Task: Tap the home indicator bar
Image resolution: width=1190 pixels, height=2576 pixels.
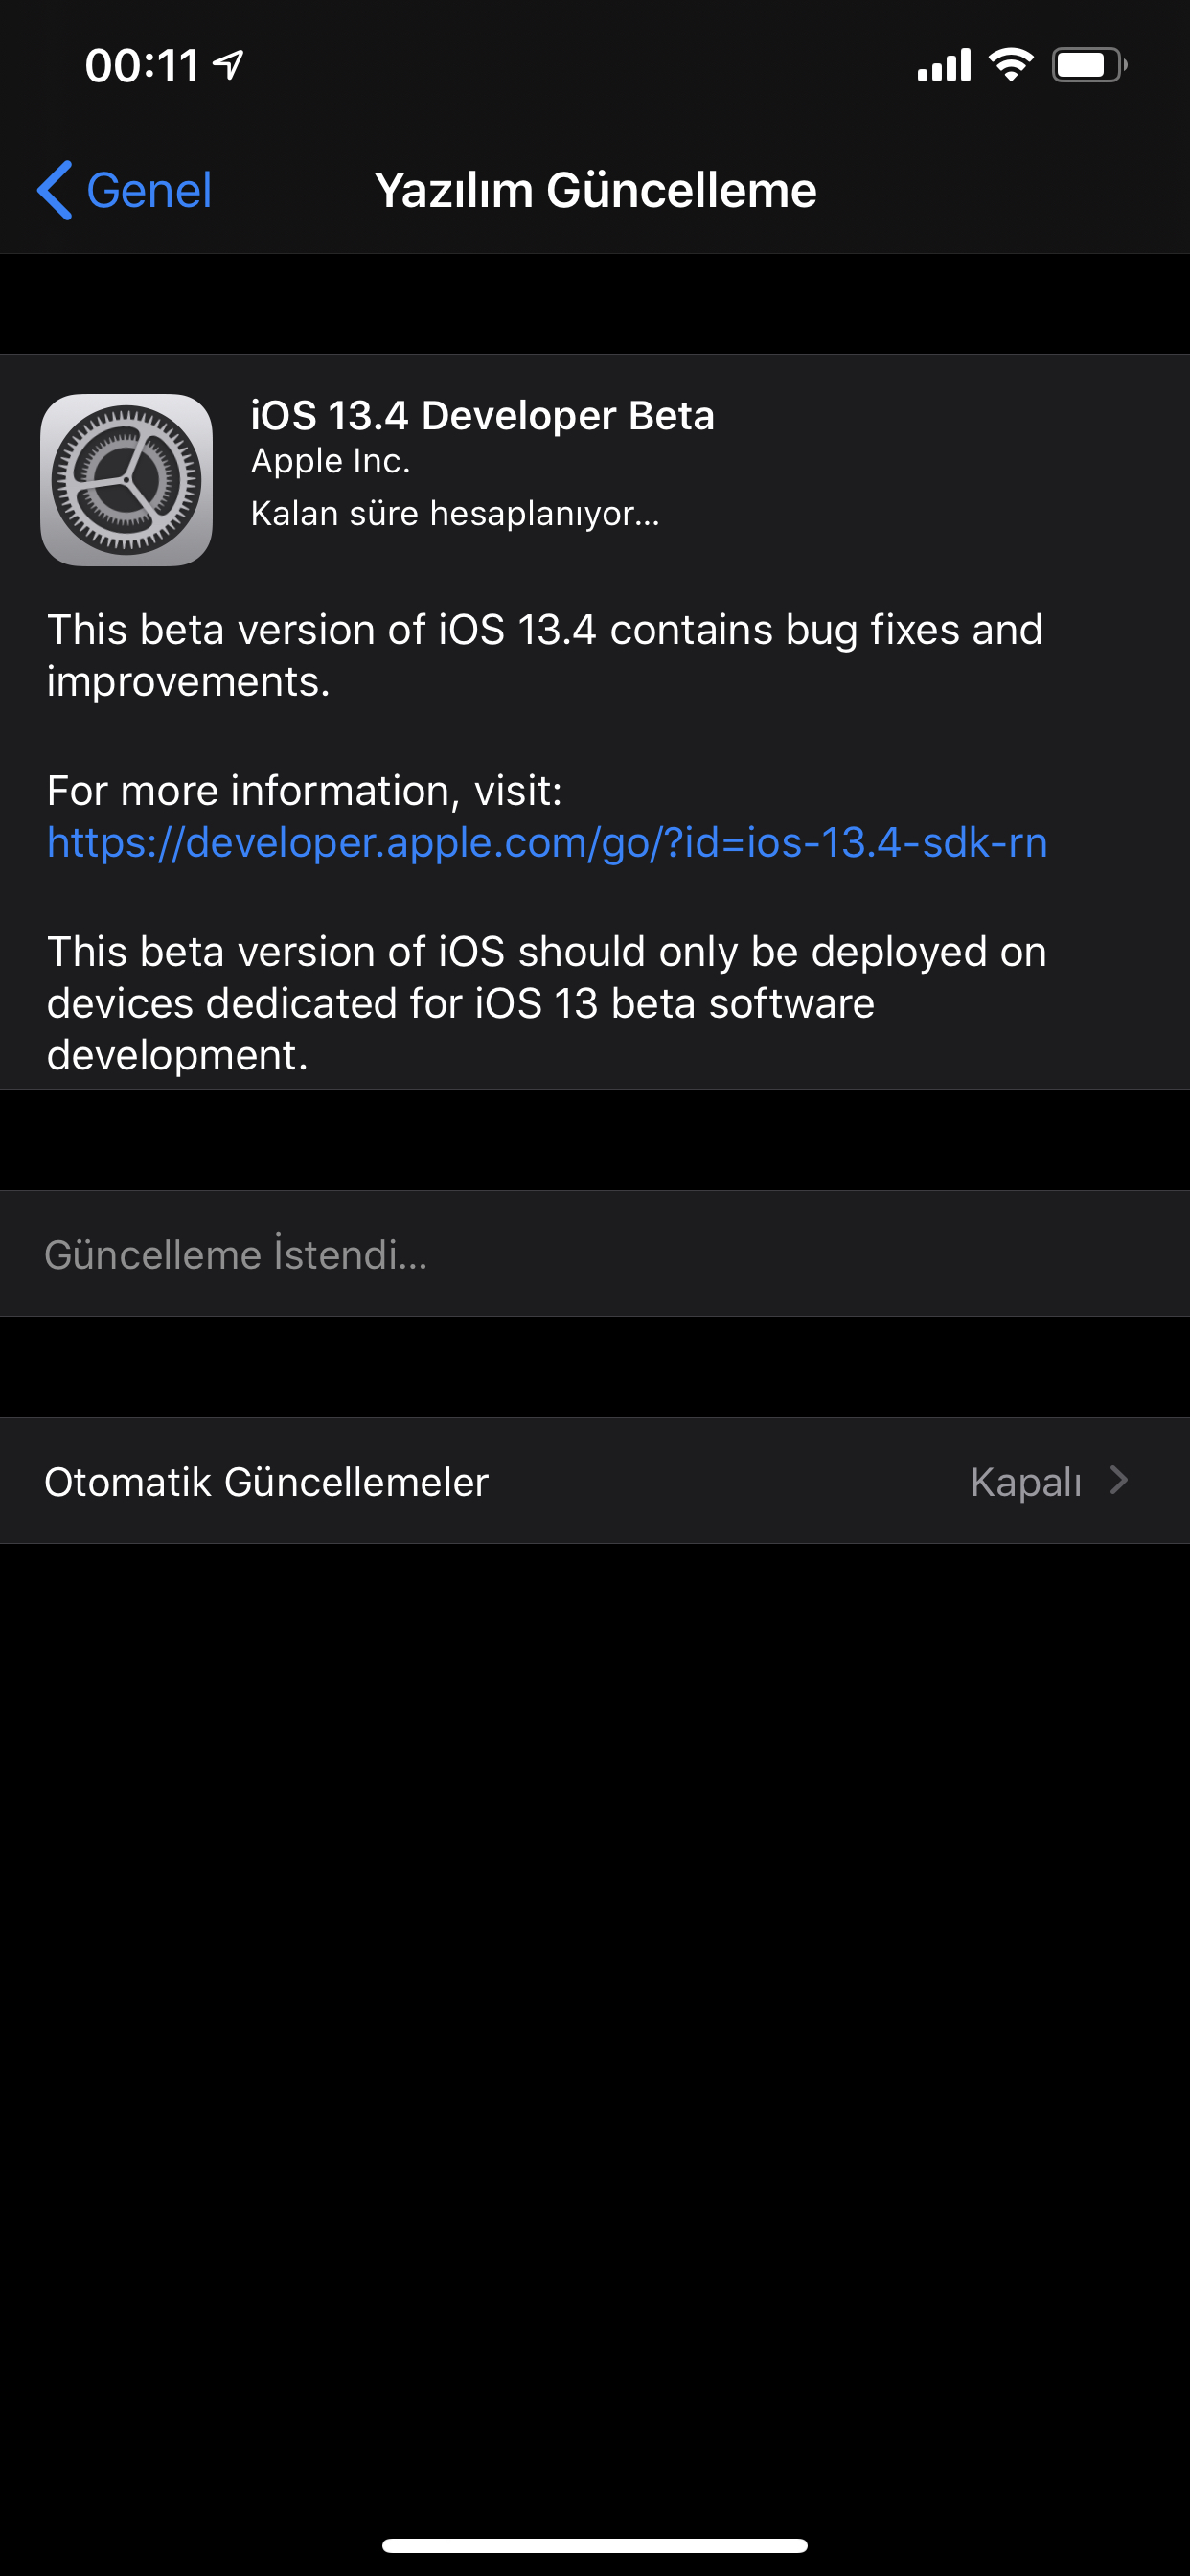Action: tap(595, 2545)
